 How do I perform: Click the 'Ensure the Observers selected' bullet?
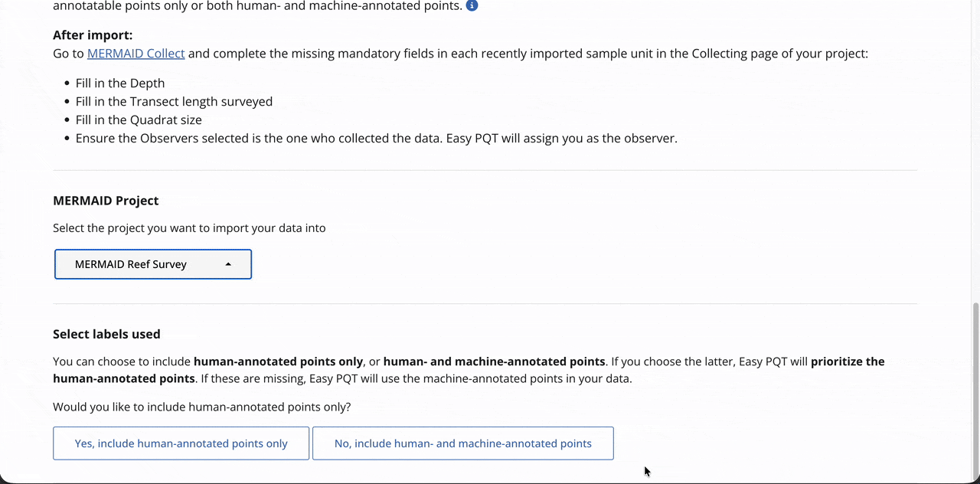[x=376, y=139]
